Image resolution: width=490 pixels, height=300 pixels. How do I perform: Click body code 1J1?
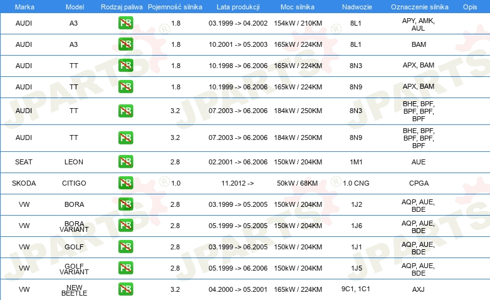click(357, 247)
